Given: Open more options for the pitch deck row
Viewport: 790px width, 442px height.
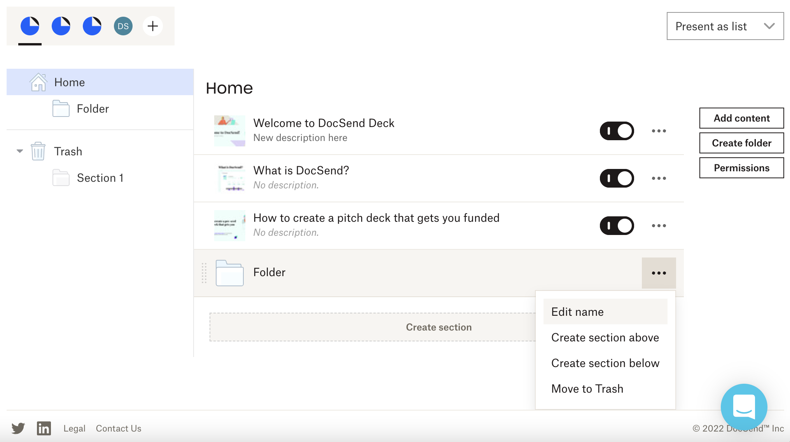Looking at the screenshot, I should pos(659,226).
